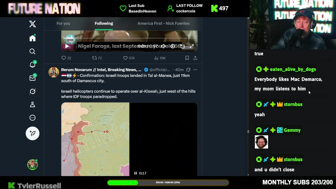
Task: Click the X logo icon
Action: coord(33,24)
